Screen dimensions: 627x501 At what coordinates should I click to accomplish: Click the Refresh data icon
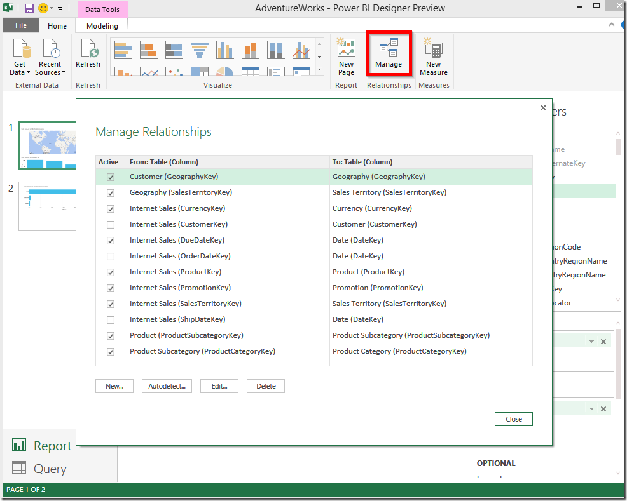pyautogui.click(x=88, y=53)
